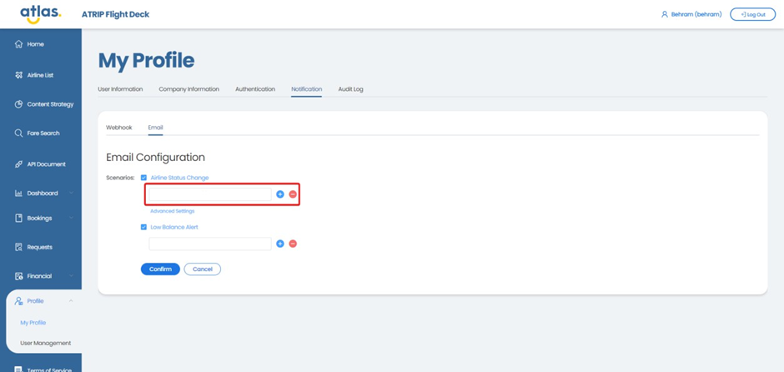Open Airline List in the sidebar
The width and height of the screenshot is (784, 372).
click(x=39, y=75)
